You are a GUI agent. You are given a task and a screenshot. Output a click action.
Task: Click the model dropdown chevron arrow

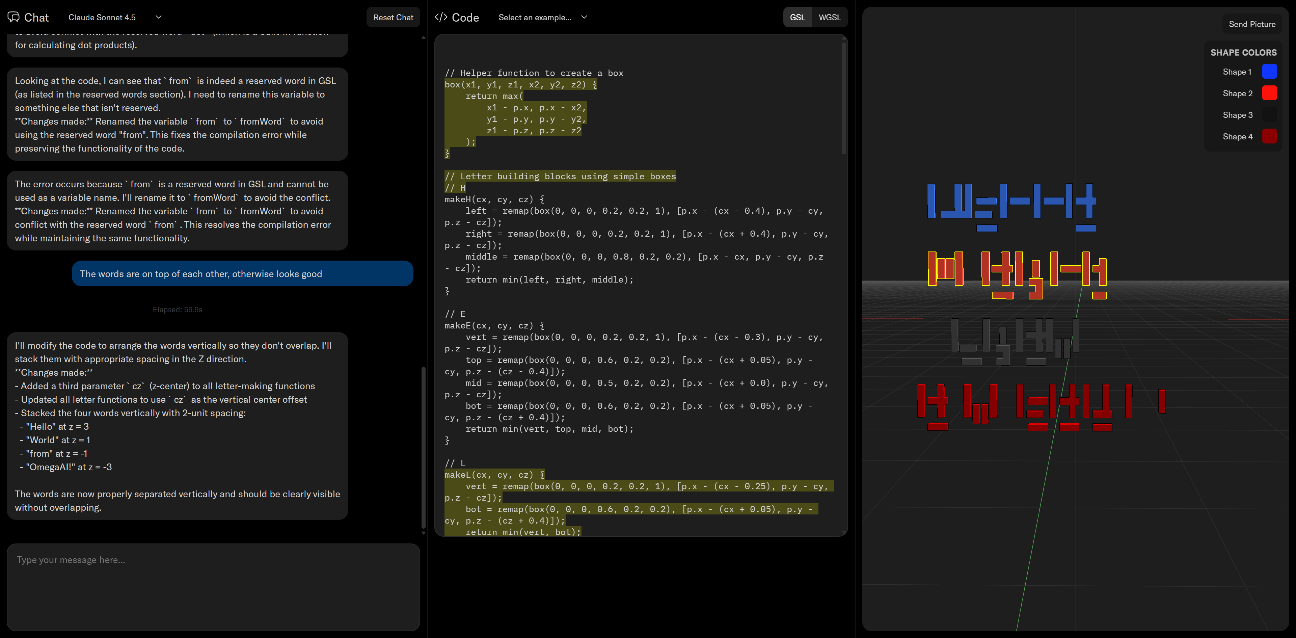tap(159, 17)
